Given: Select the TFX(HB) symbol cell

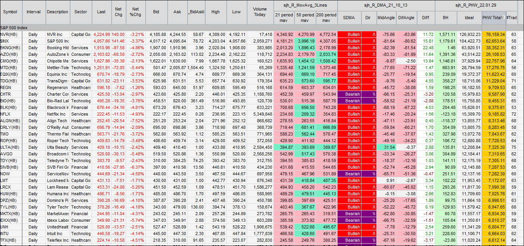Looking at the screenshot, I should pyautogui.click(x=11, y=240).
